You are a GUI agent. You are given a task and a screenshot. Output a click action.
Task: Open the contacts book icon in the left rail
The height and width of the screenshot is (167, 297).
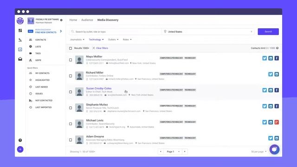point(20,50)
